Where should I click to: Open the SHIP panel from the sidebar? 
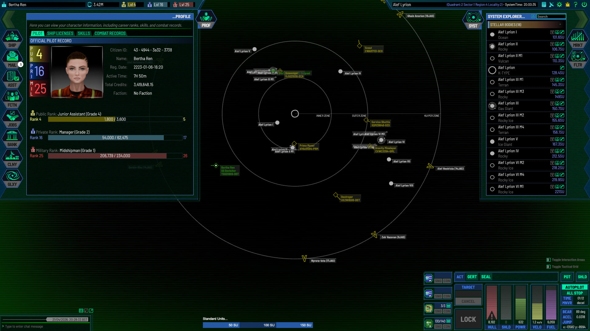pos(12,39)
